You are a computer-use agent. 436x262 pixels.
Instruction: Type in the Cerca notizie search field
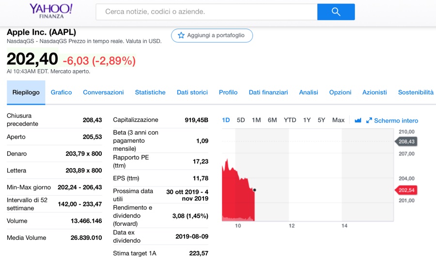click(x=206, y=12)
